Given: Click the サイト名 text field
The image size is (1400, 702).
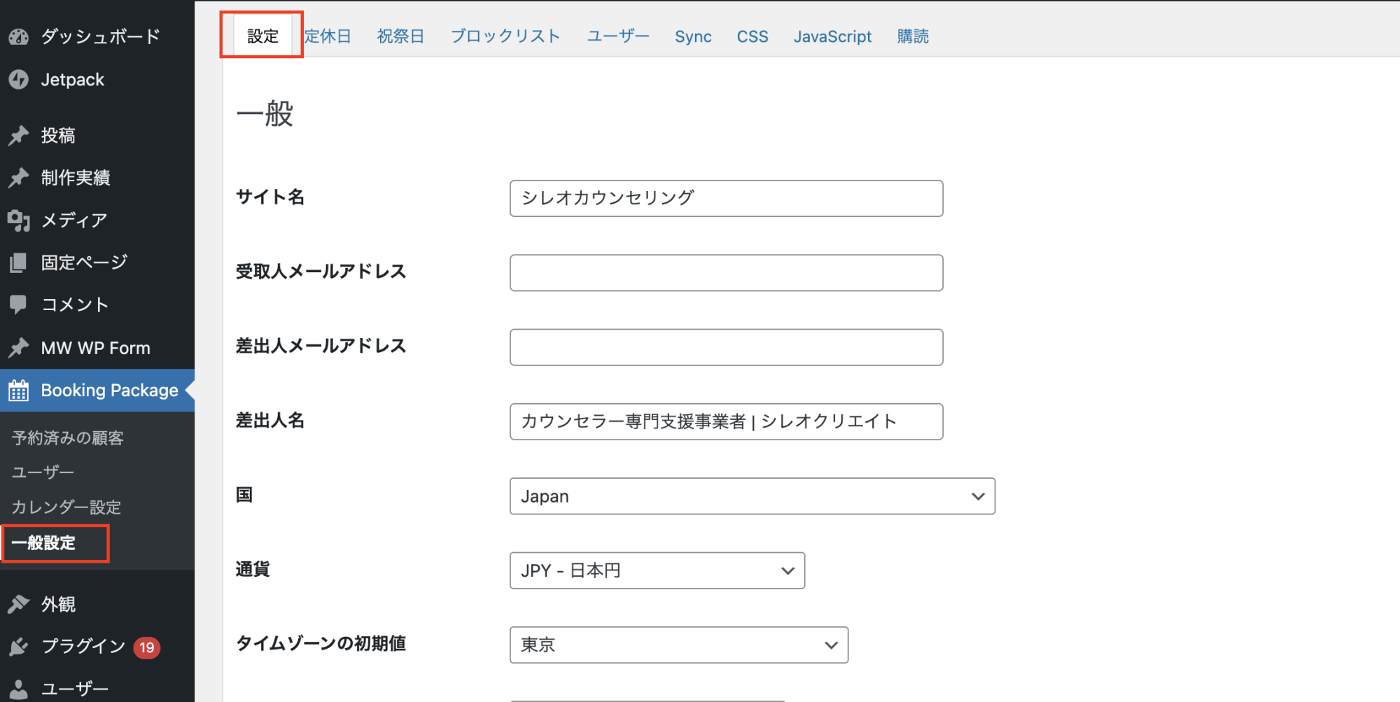Looking at the screenshot, I should click(726, 198).
